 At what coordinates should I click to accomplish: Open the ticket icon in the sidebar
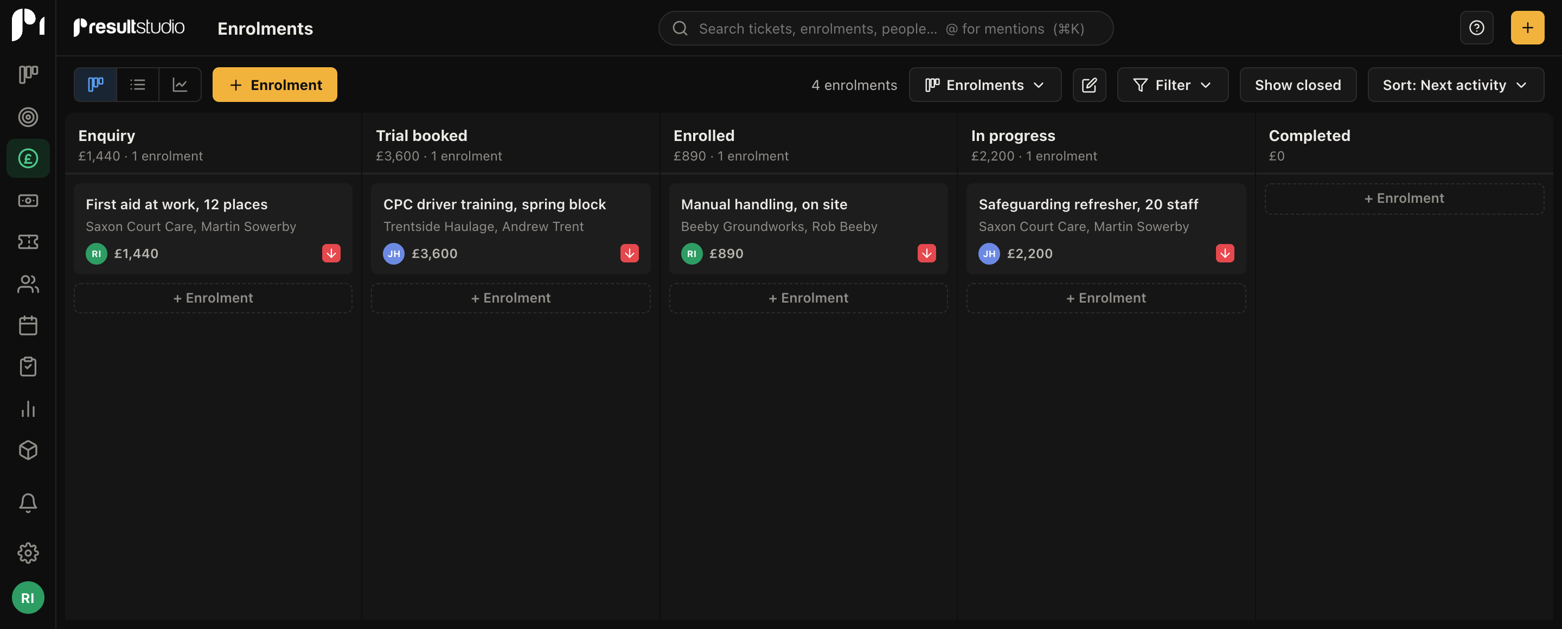28,242
